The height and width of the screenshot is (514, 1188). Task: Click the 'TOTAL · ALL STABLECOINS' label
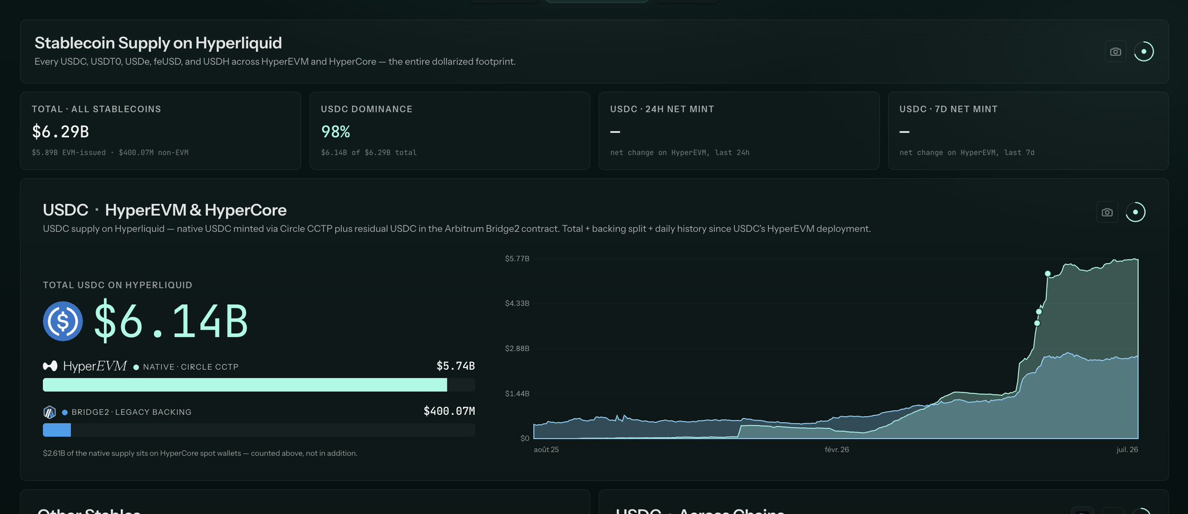96,109
